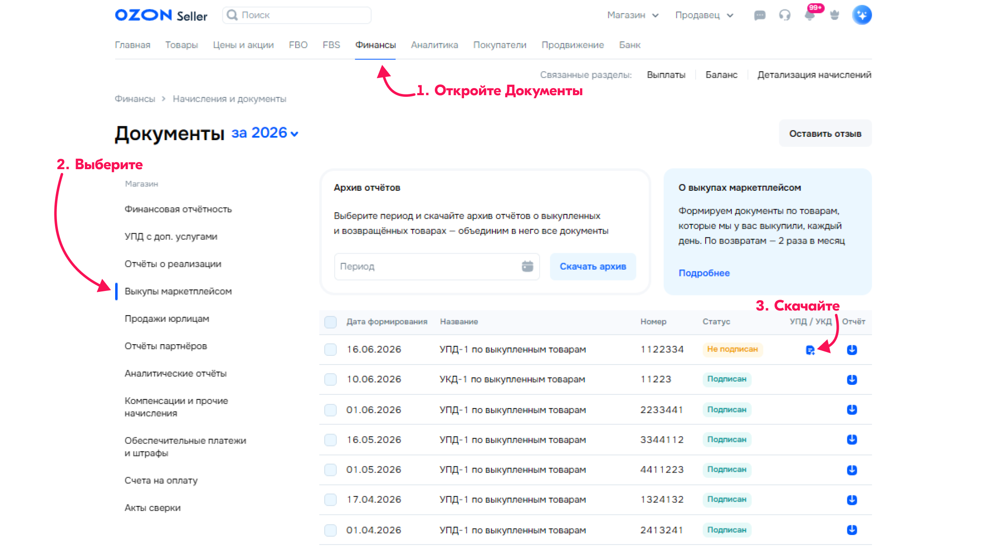Toggle the select-all checkbox in table header
This screenshot has height=552, width=1000.
pos(331,322)
